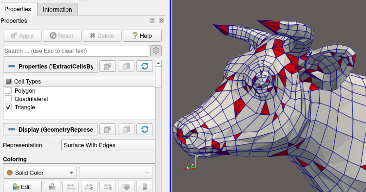Screen dimensions: 366x192
Task: Open the Solid Color array dropdown
Action: (40, 173)
